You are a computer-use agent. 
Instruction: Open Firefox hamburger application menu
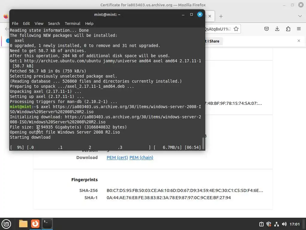[x=299, y=29]
